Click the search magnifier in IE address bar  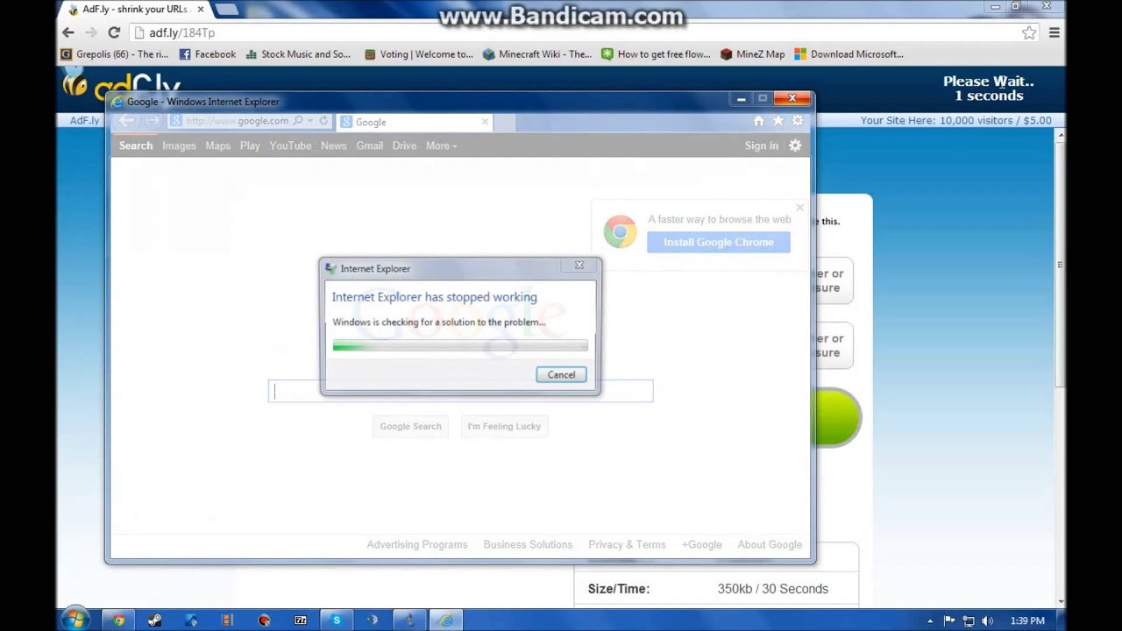click(x=298, y=121)
